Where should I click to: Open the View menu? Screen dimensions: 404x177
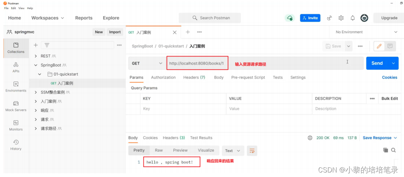(x=22, y=8)
